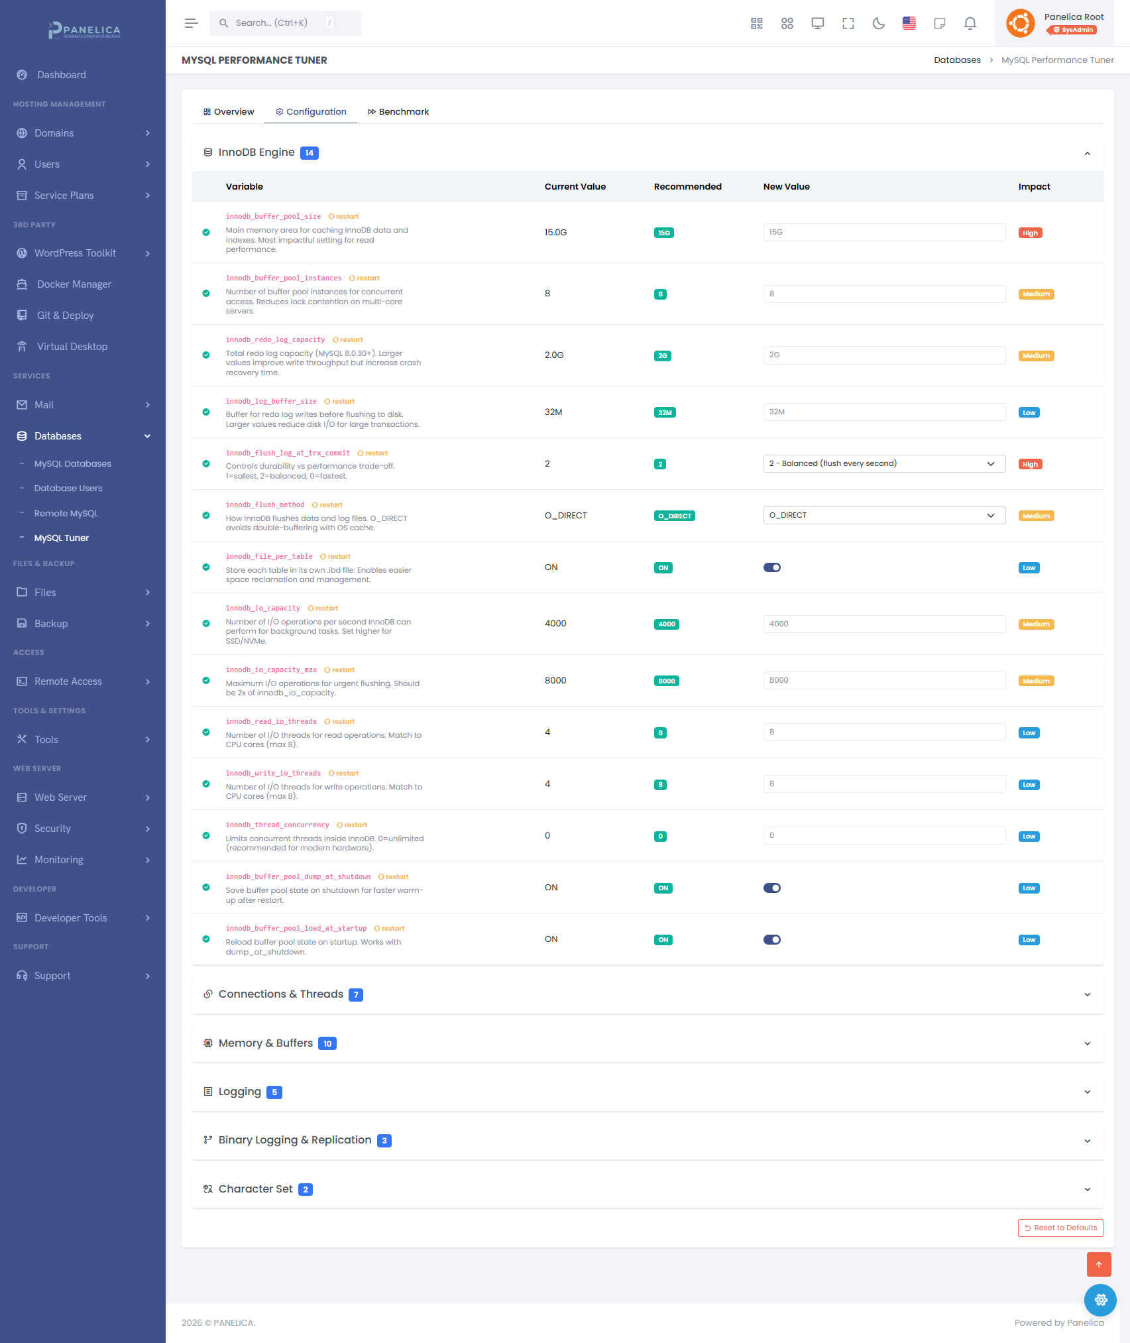Screen dimensions: 1130x1343
Task: Toggle dark mode with the moon icon
Action: coord(878,23)
